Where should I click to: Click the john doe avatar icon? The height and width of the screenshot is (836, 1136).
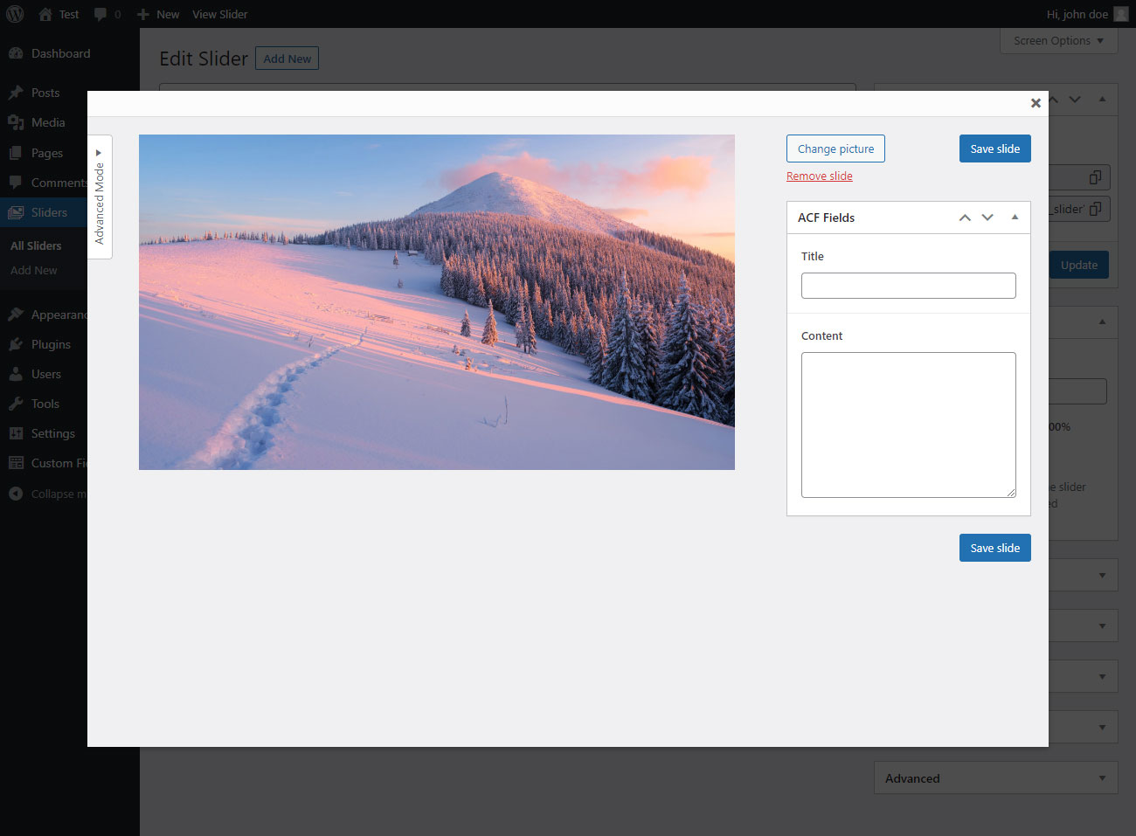point(1121,14)
